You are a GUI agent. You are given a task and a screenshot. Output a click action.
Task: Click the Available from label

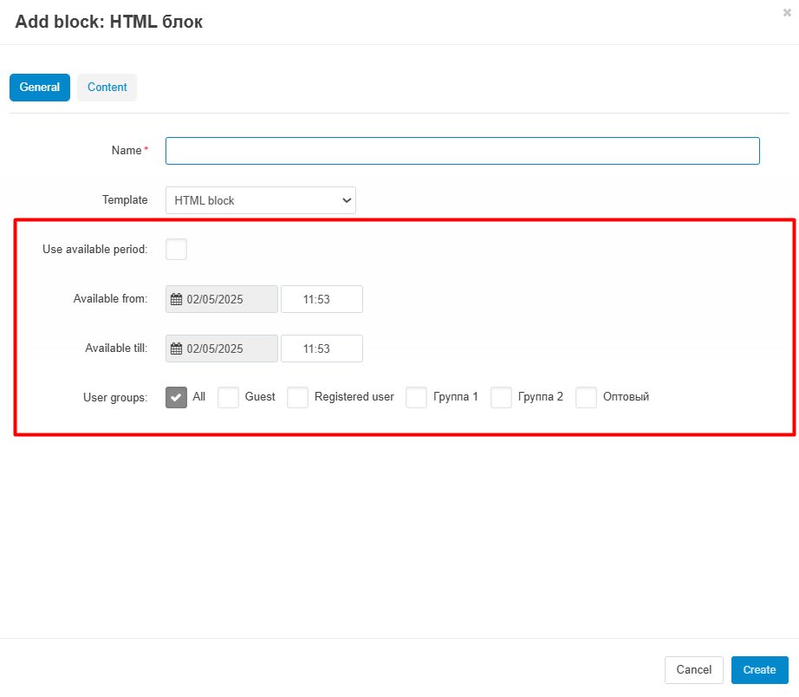tap(110, 299)
